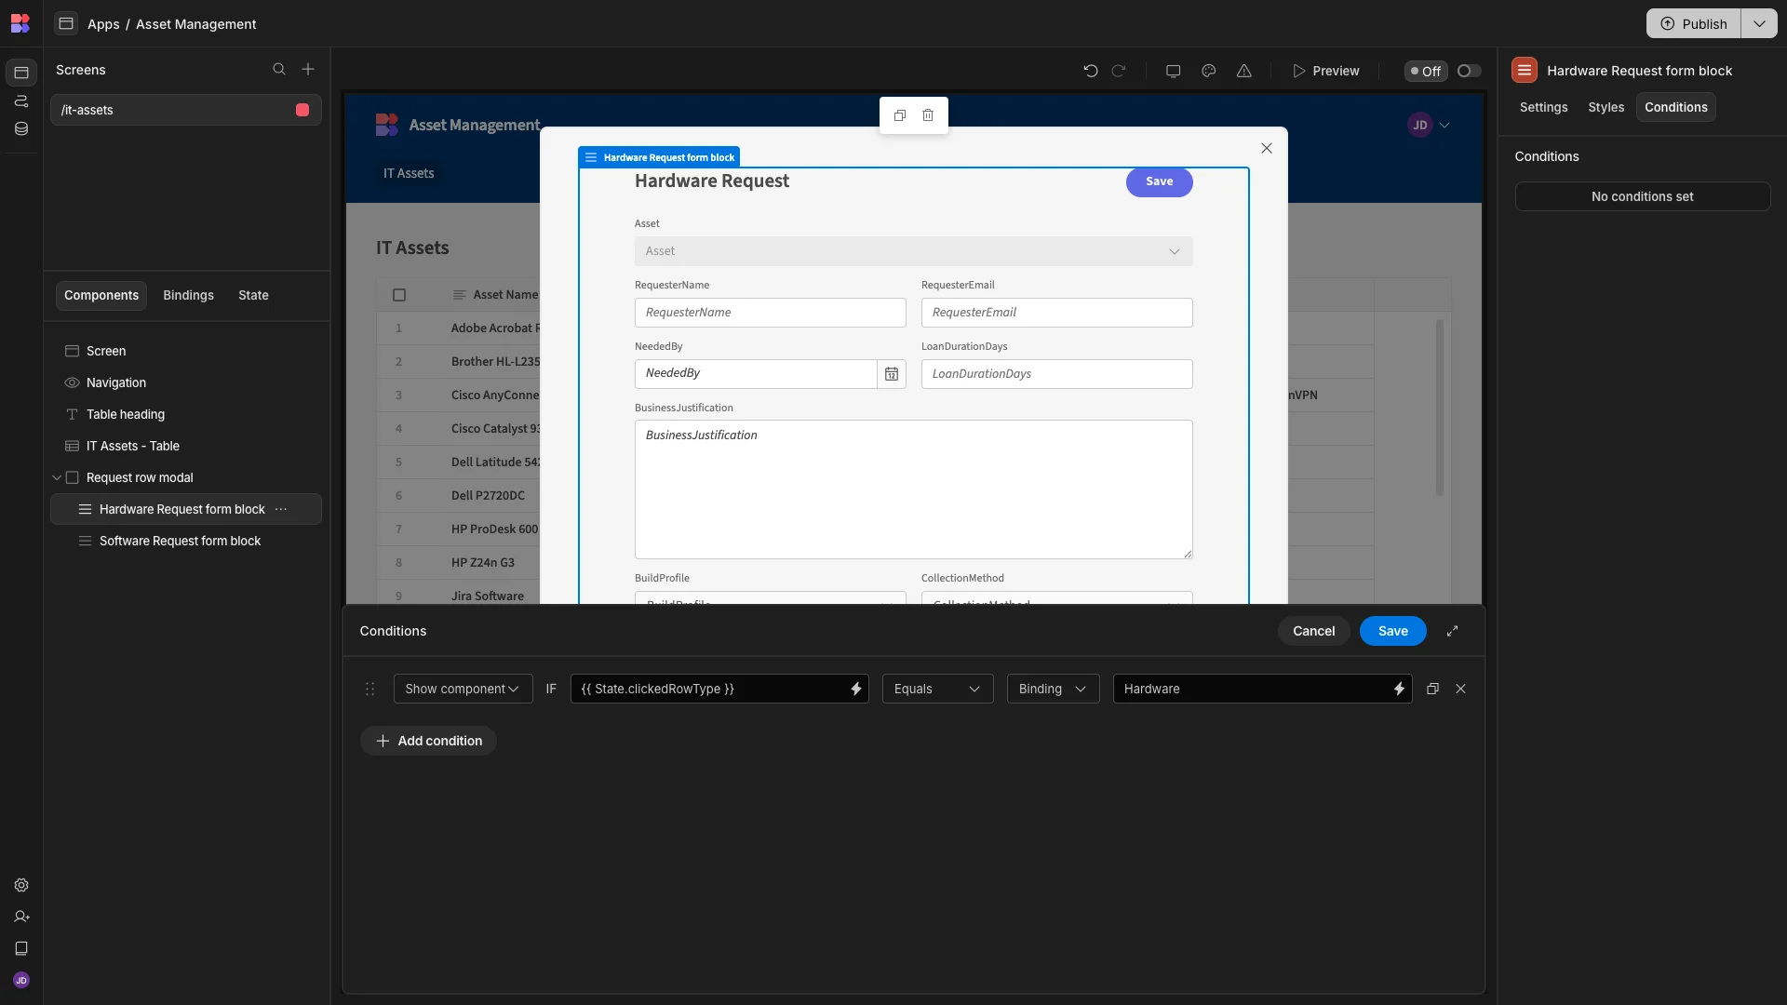
Task: Click the RequesterEmail input field
Action: tap(1056, 313)
